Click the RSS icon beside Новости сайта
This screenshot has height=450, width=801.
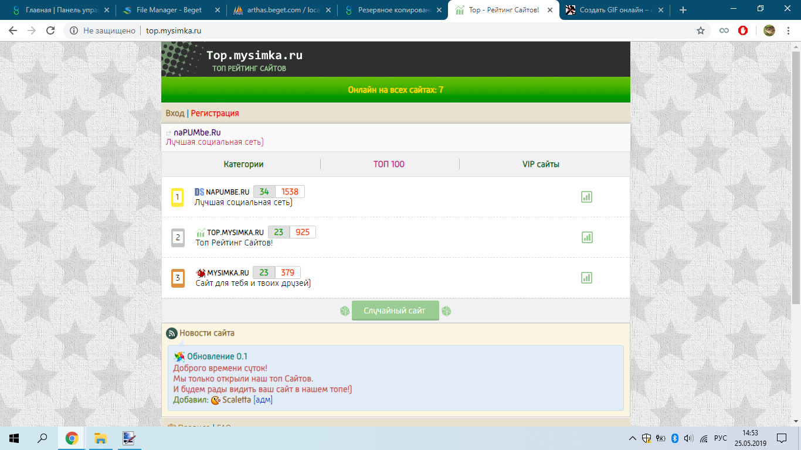[172, 333]
